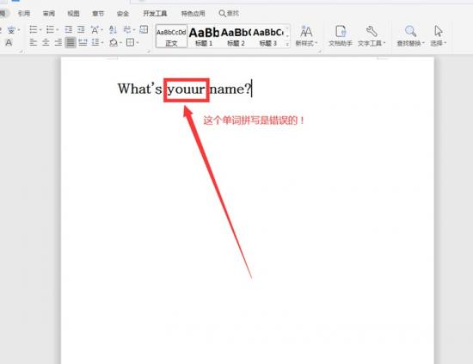This screenshot has width=473, height=364.
Task: Expand the styles gallery more arrow
Action: point(287,44)
